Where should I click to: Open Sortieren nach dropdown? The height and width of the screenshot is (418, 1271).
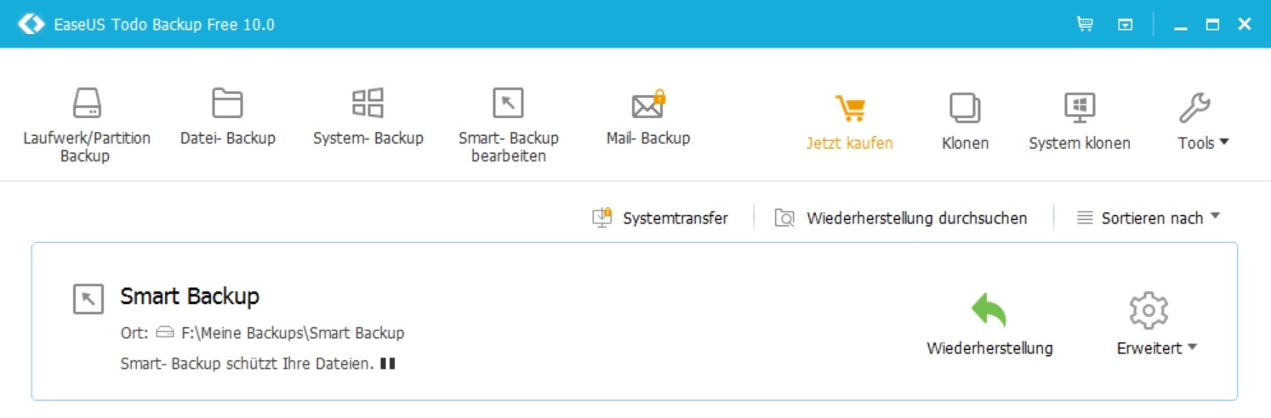point(1148,218)
